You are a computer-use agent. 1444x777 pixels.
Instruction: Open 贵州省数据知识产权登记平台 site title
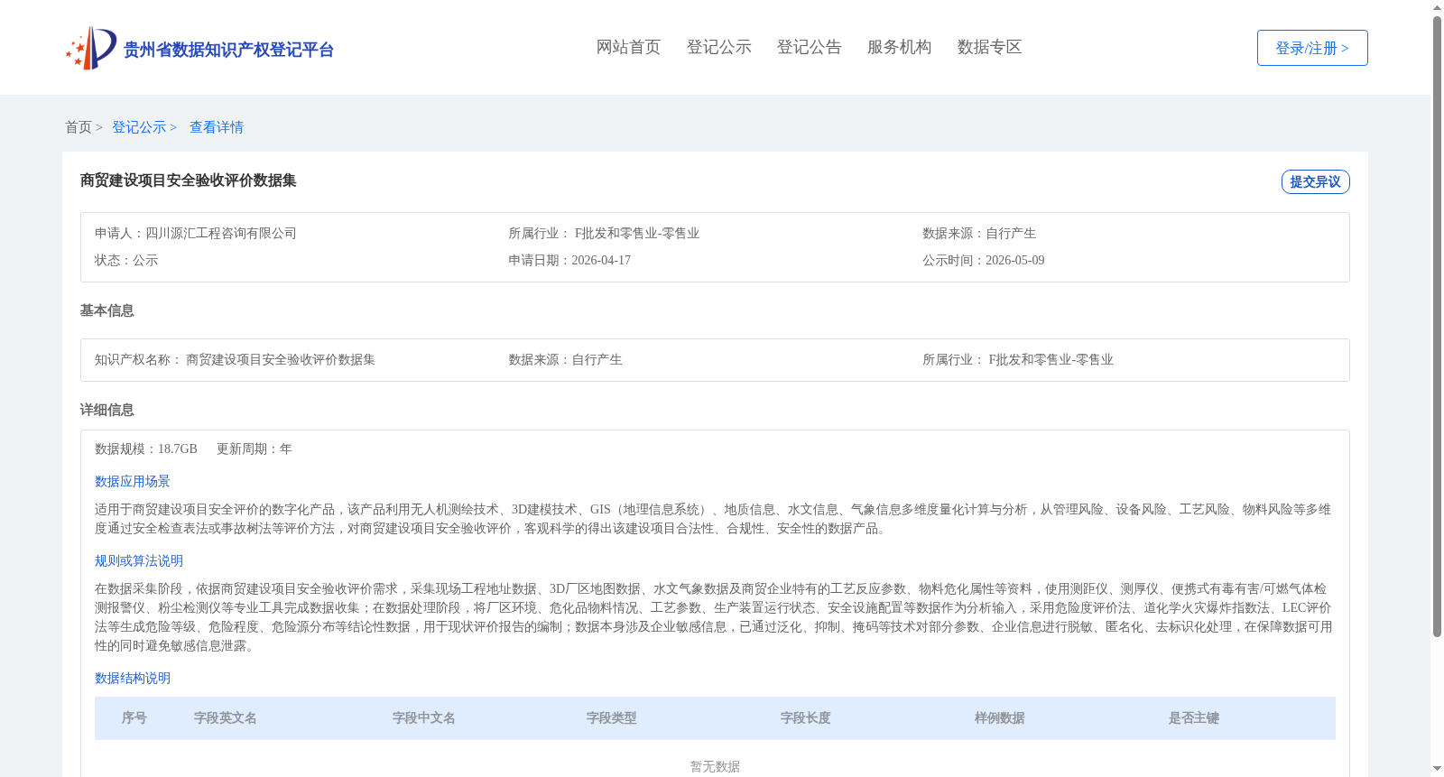pyautogui.click(x=228, y=50)
